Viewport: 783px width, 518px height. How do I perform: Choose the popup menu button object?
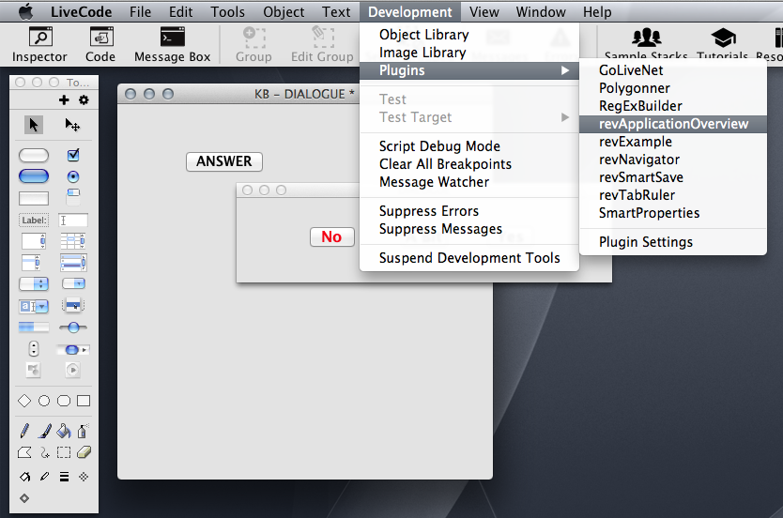(x=73, y=305)
